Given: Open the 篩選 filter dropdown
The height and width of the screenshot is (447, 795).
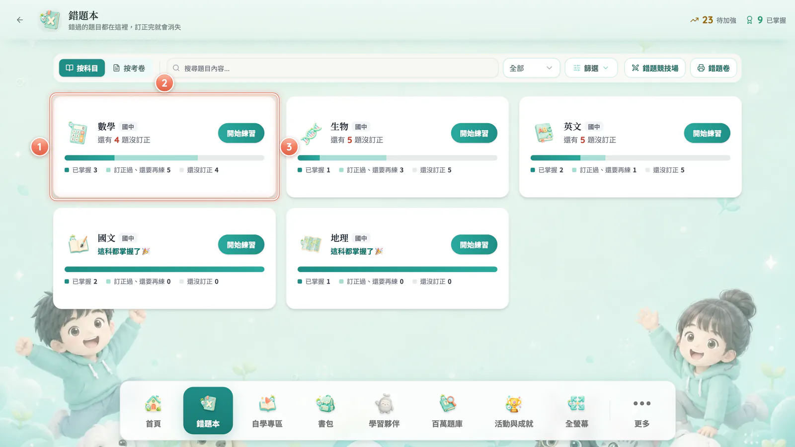Looking at the screenshot, I should click(591, 68).
